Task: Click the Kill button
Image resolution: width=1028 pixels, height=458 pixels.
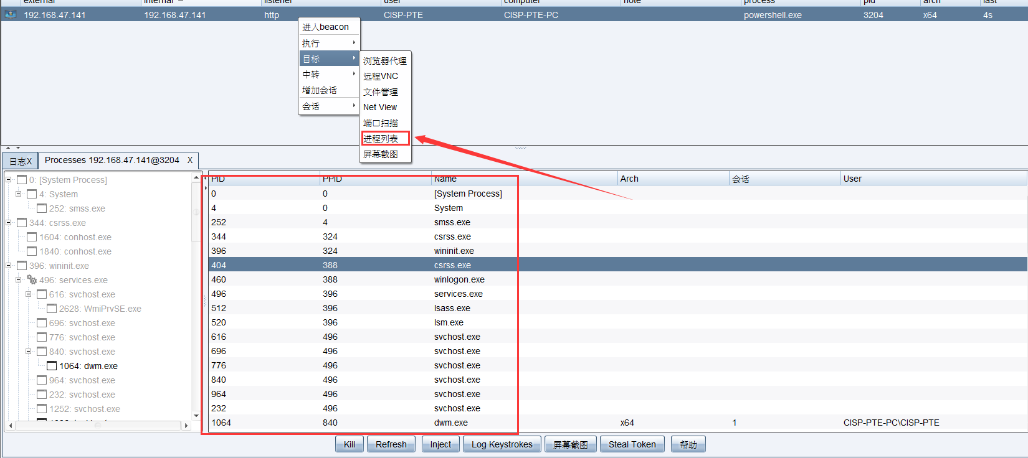Action: (x=350, y=444)
